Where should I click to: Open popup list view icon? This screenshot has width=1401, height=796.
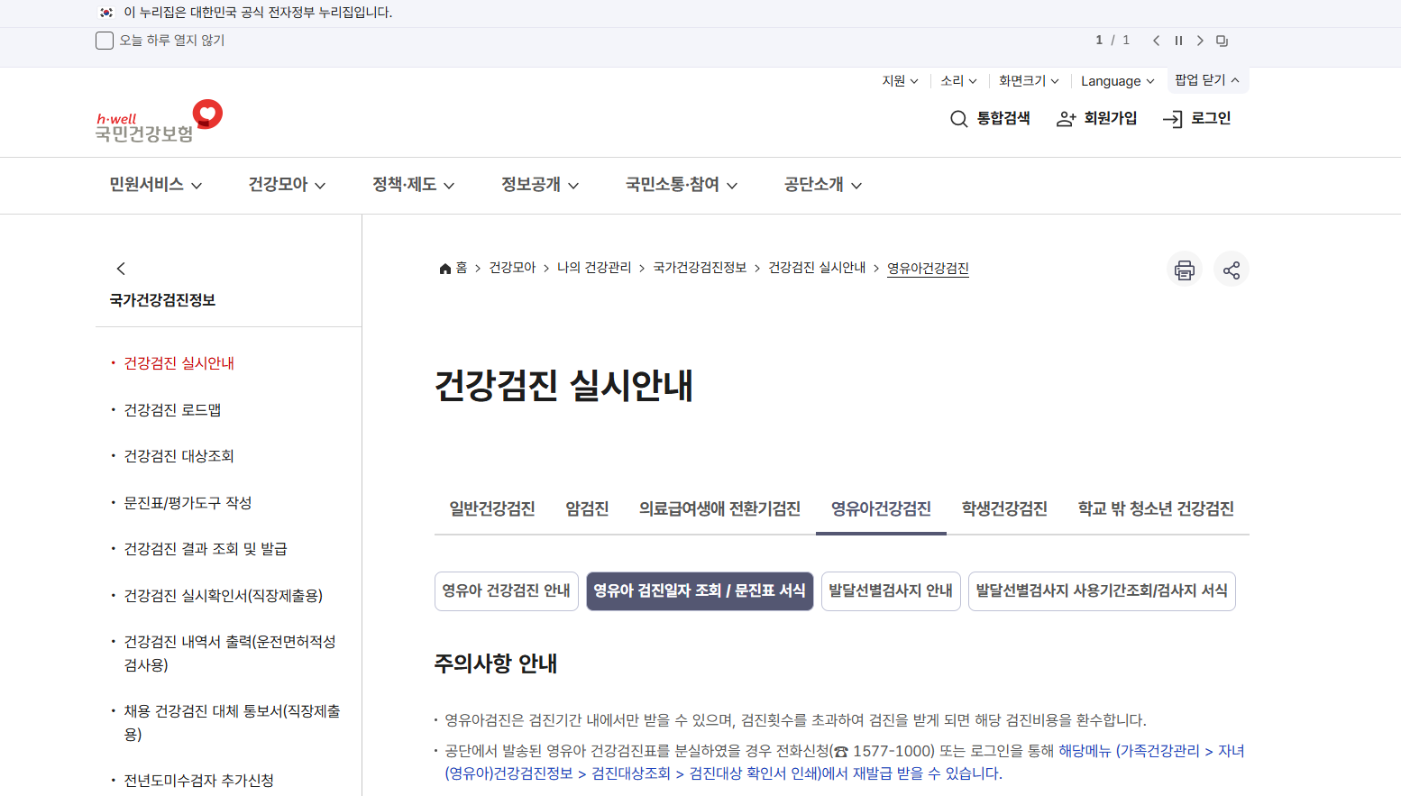point(1222,41)
